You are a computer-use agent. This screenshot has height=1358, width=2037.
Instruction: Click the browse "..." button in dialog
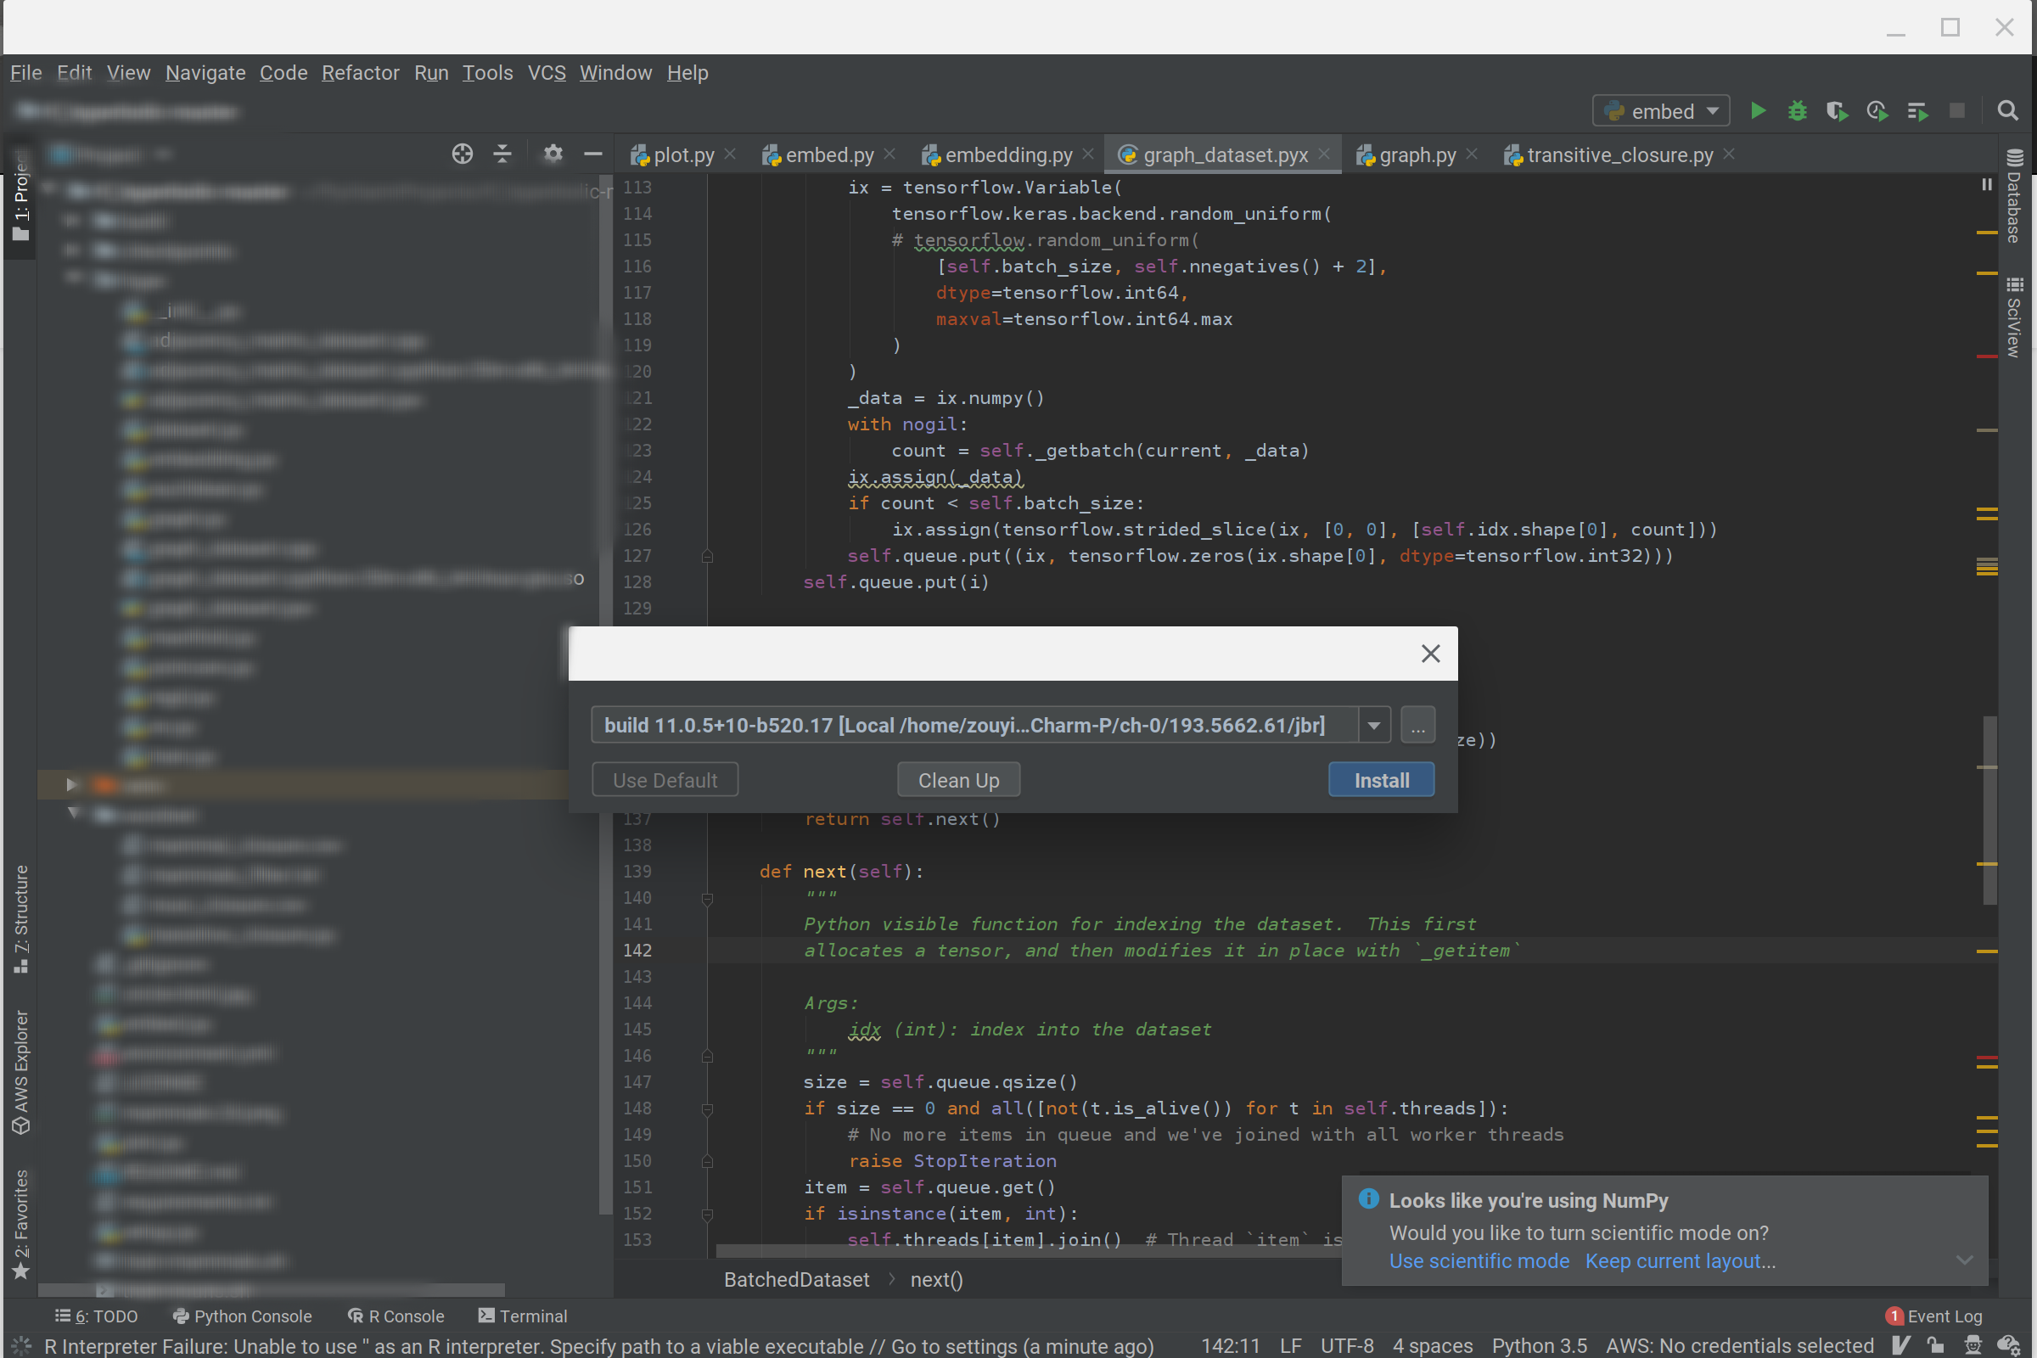(x=1417, y=726)
